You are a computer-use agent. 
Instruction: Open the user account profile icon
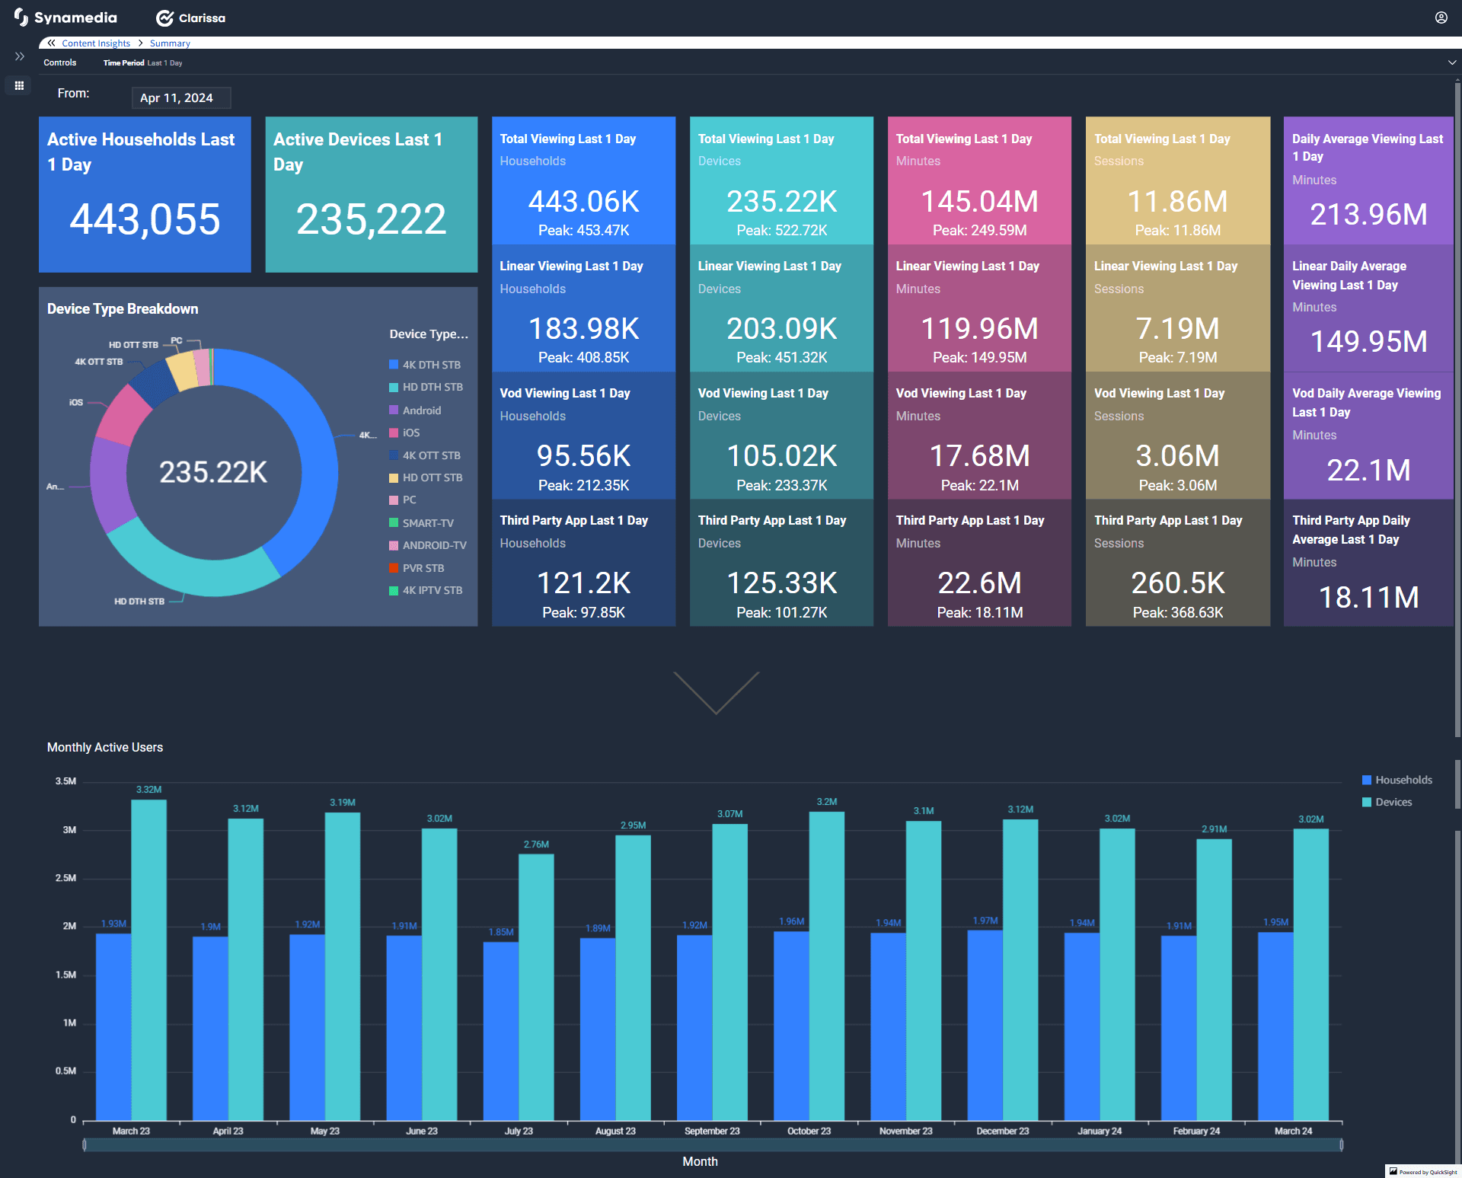coord(1441,18)
